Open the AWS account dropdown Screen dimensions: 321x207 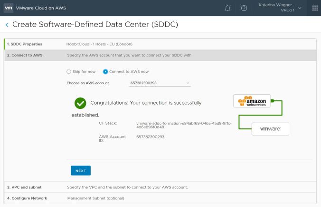coord(160,83)
